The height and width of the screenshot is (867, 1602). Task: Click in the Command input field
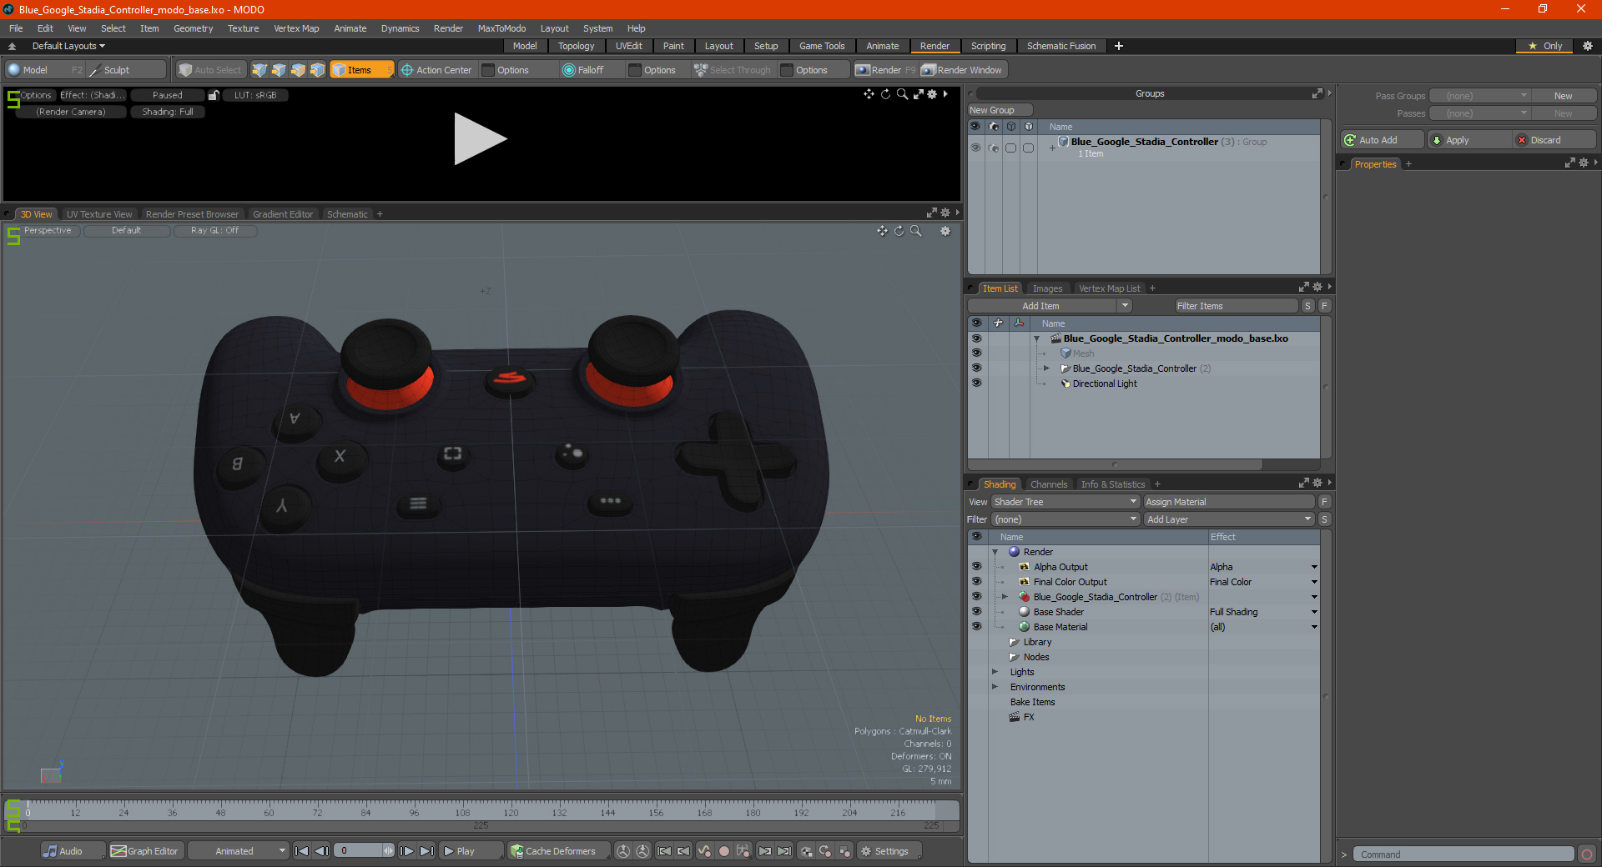click(1463, 854)
